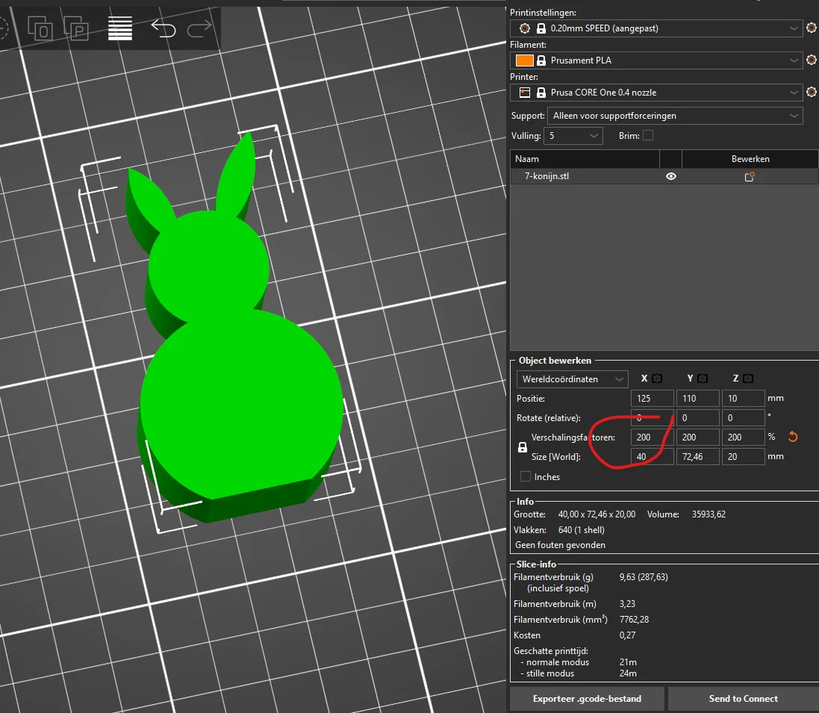The height and width of the screenshot is (713, 819).
Task: Click the Exporteer .gcode-bestand button
Action: 587,699
